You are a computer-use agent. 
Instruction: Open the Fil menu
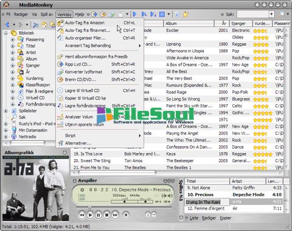point(9,15)
